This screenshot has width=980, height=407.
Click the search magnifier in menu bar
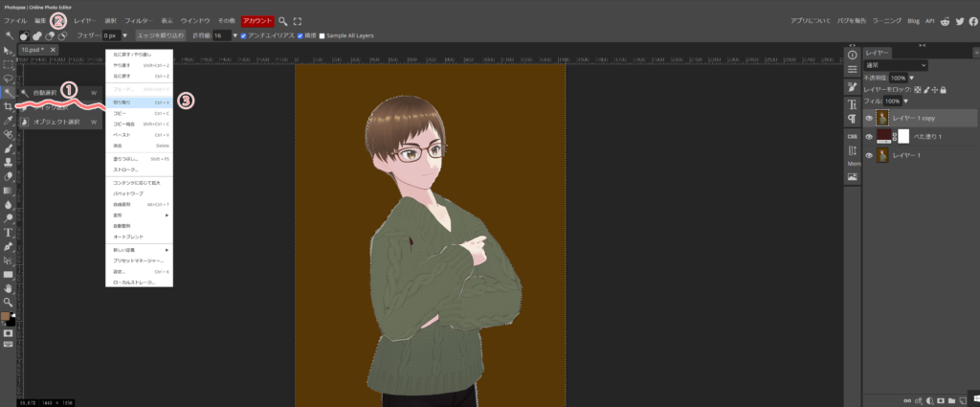point(283,20)
